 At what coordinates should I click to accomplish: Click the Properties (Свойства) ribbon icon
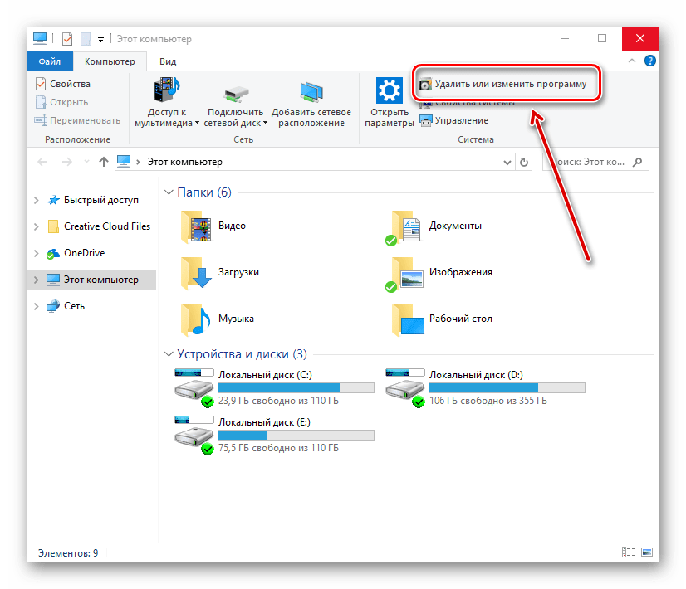(x=40, y=84)
